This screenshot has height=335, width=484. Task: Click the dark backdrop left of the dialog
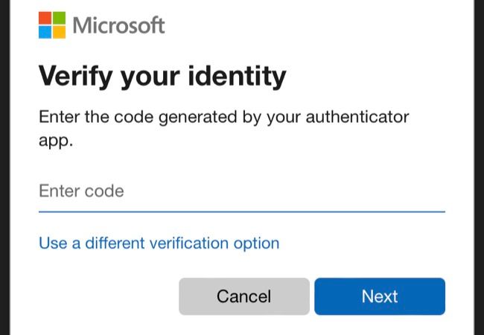tap(4, 167)
